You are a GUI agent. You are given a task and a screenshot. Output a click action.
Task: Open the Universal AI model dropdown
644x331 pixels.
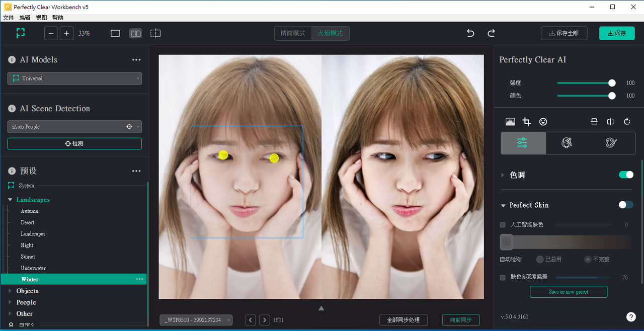click(74, 78)
